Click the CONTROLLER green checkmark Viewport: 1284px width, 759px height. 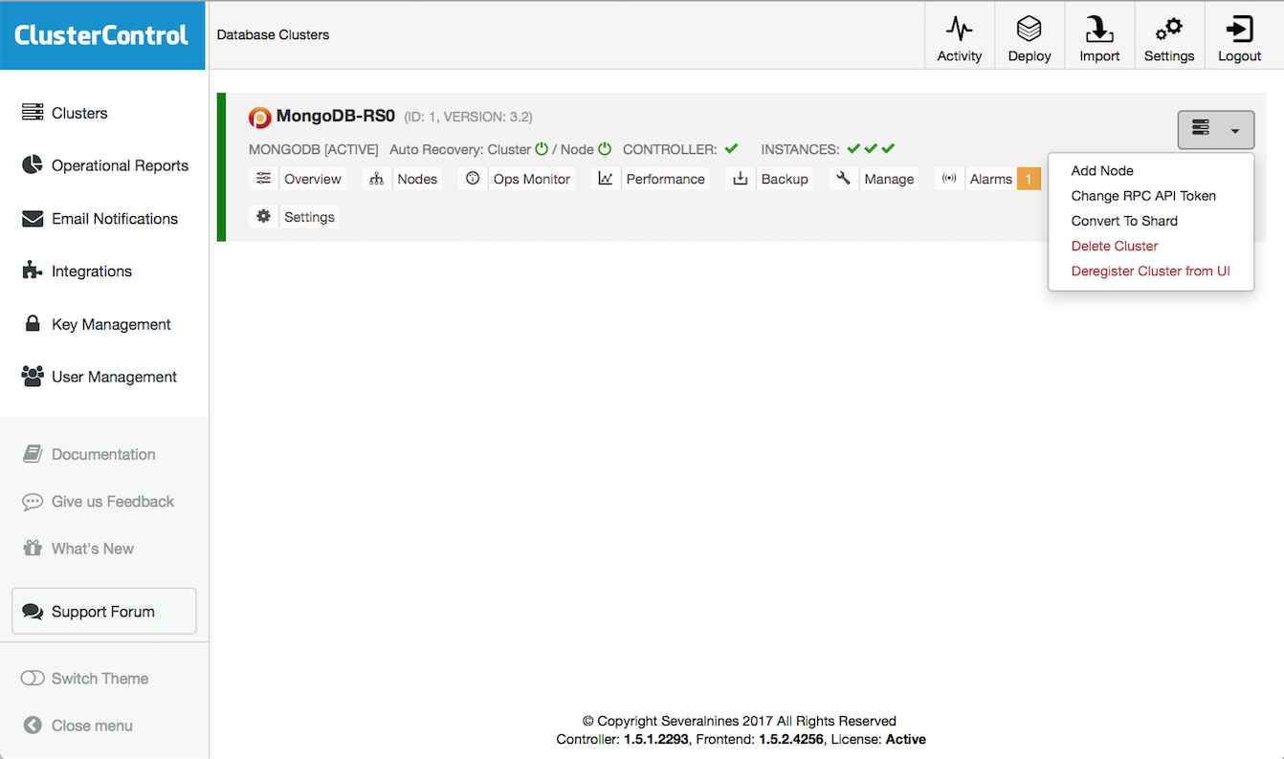(x=731, y=148)
